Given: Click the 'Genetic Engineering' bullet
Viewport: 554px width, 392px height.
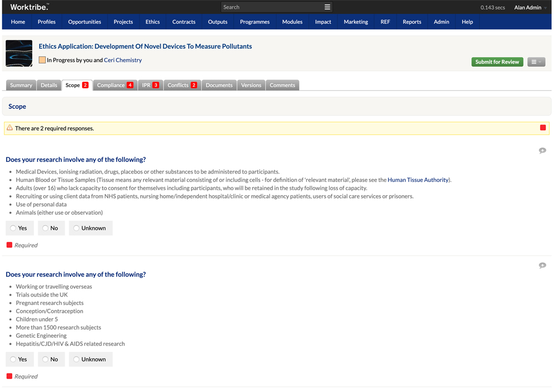Looking at the screenshot, I should tap(42, 335).
